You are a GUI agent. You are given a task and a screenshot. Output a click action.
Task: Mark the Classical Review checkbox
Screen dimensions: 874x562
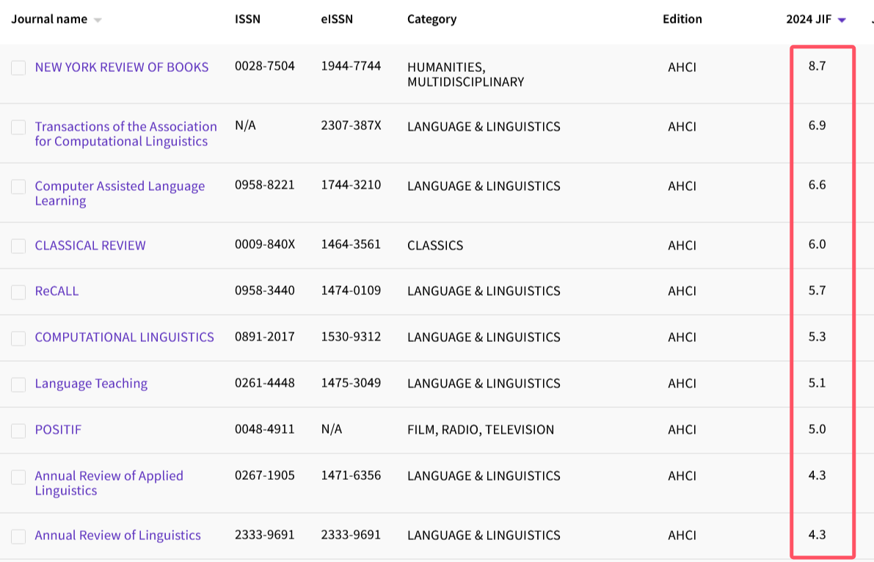[x=18, y=247]
